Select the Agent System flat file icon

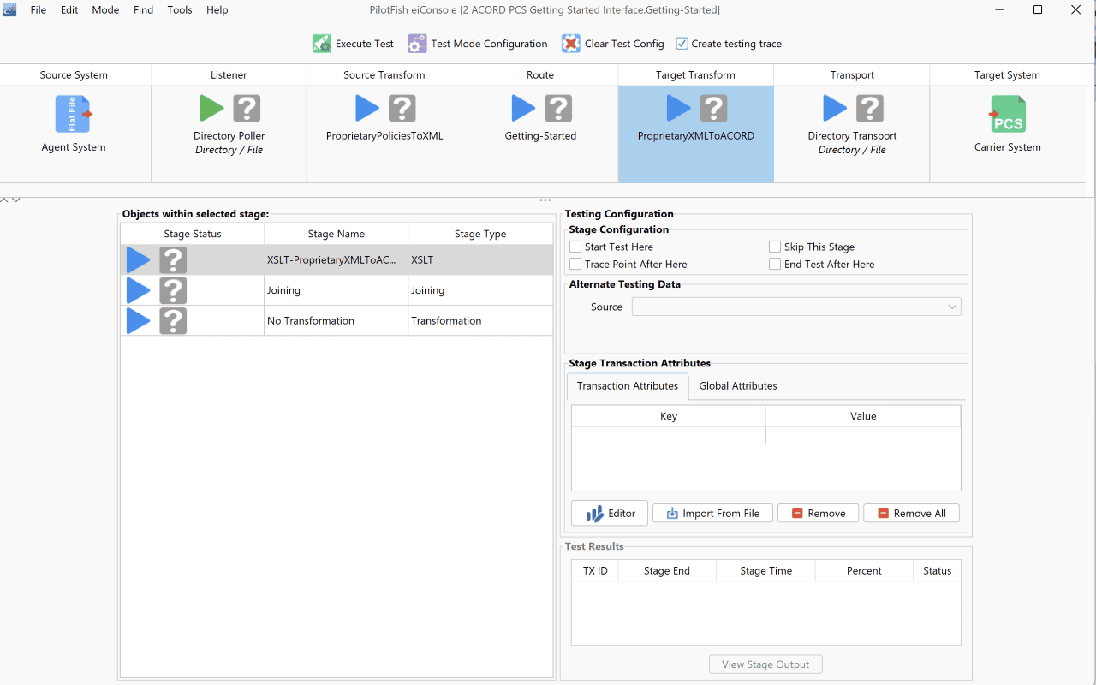tap(74, 114)
